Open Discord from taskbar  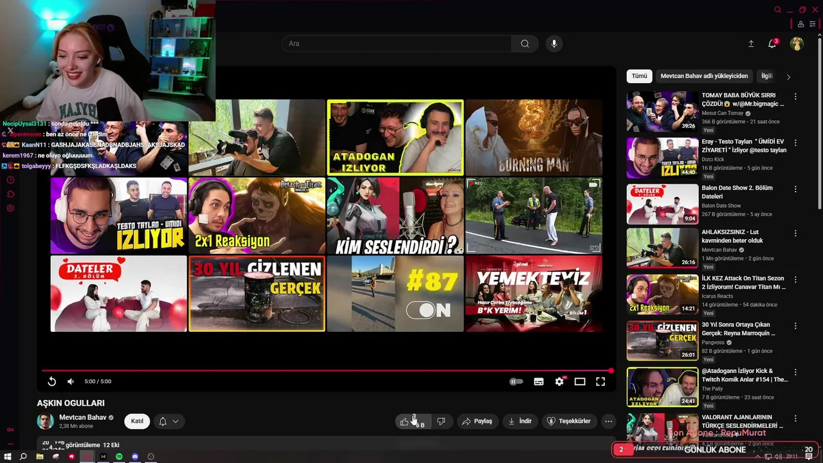[135, 457]
